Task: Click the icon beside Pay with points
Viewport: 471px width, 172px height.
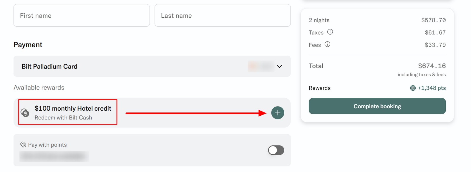Action: pyautogui.click(x=23, y=144)
